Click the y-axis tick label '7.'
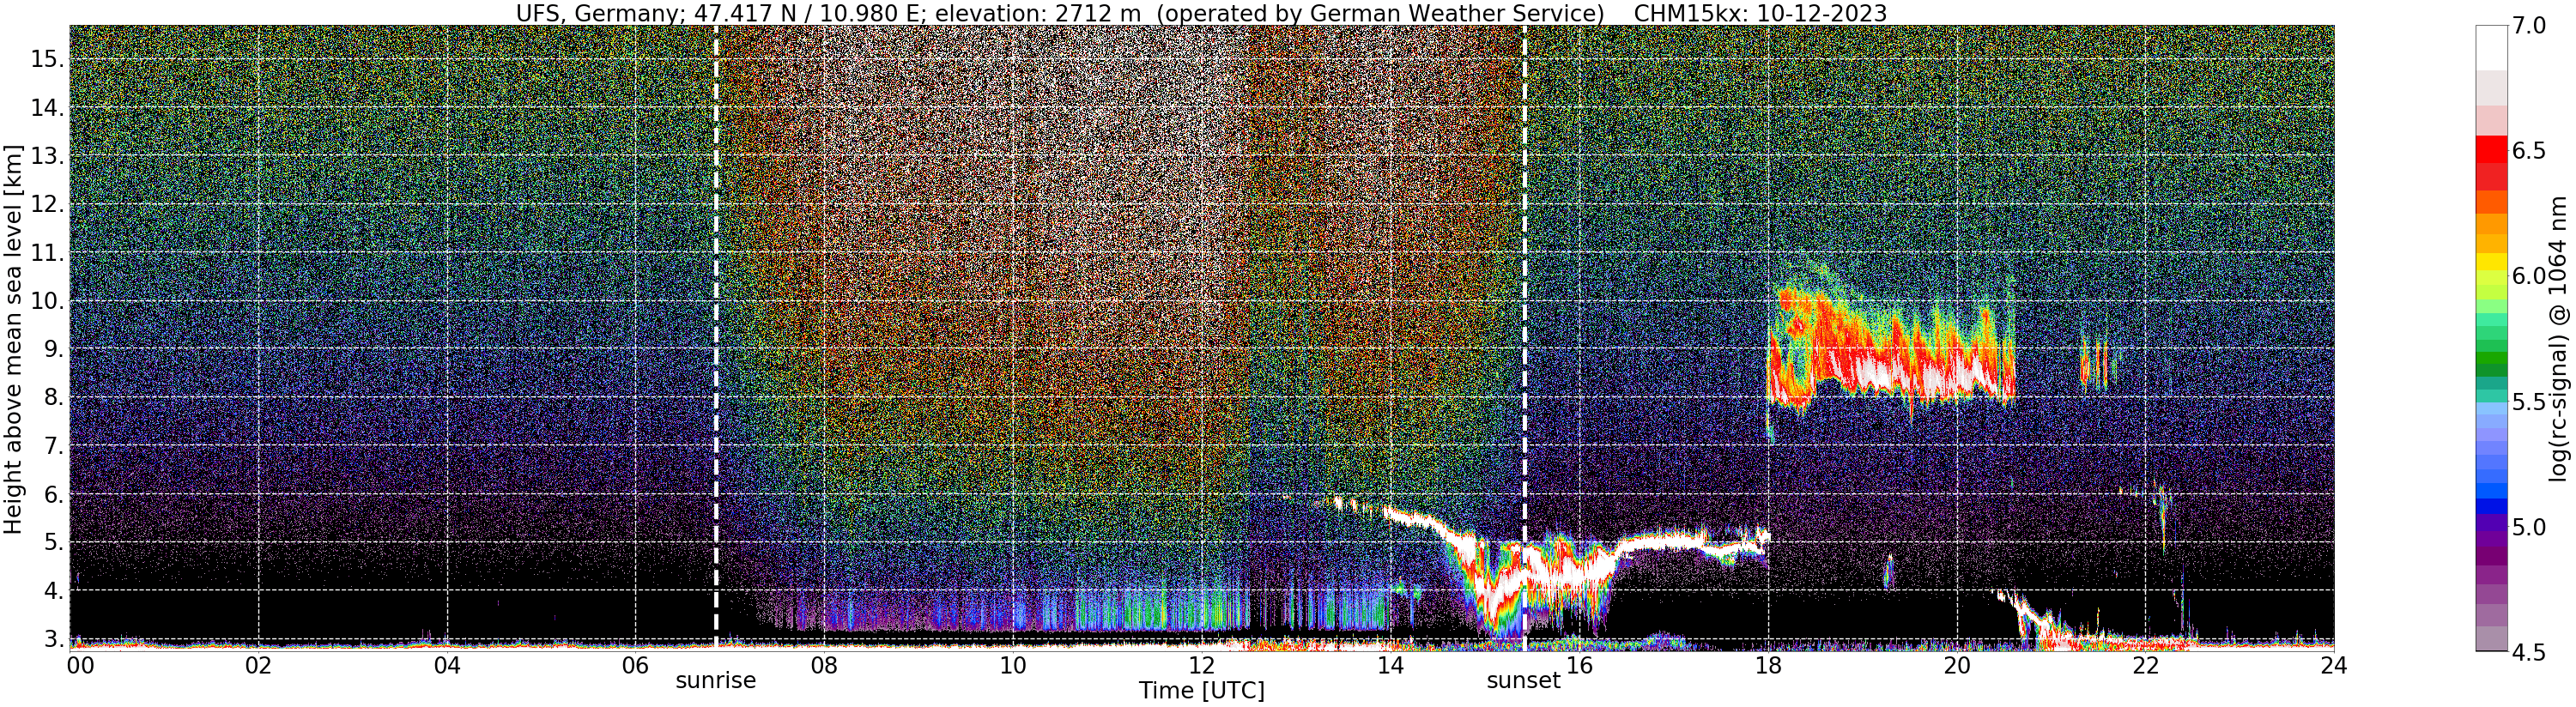 [53, 446]
